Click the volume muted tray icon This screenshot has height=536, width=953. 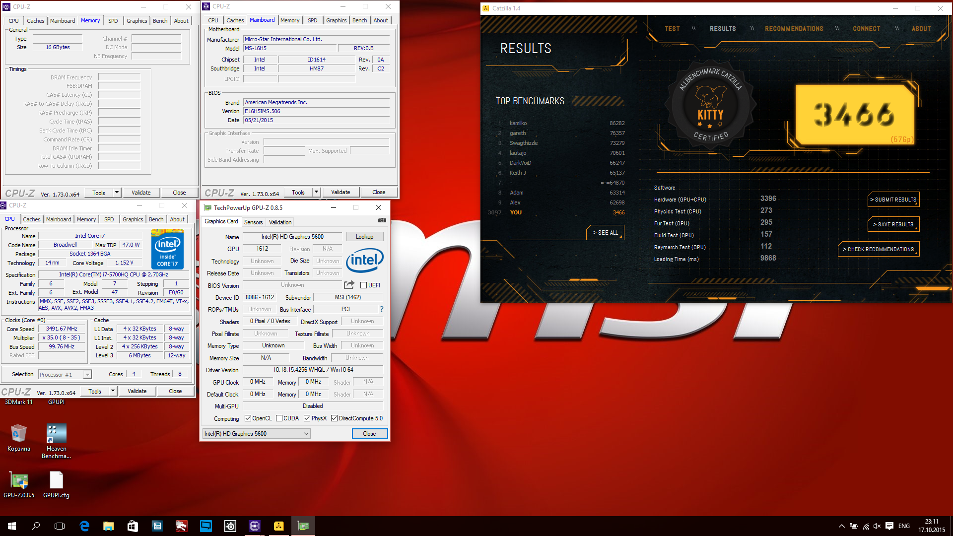877,526
